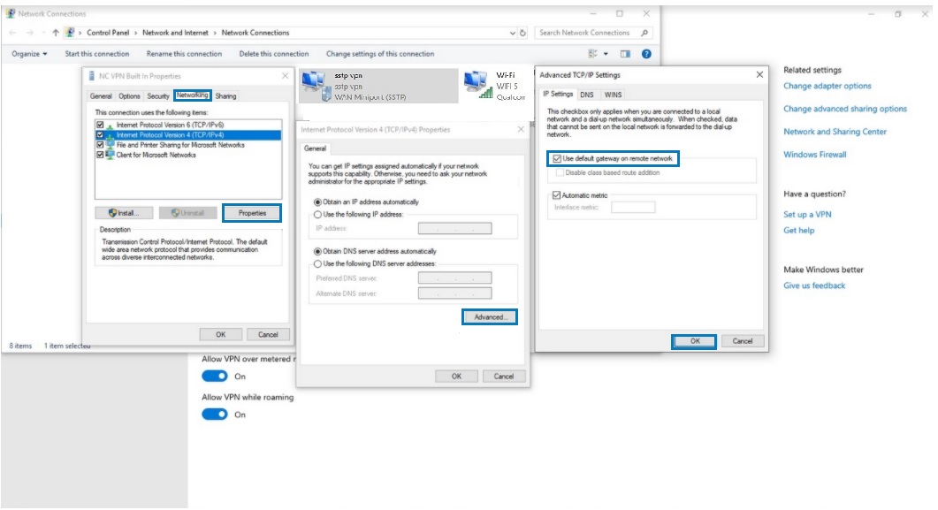938x510 pixels.
Task: Open the Sharing tab
Action: (225, 96)
